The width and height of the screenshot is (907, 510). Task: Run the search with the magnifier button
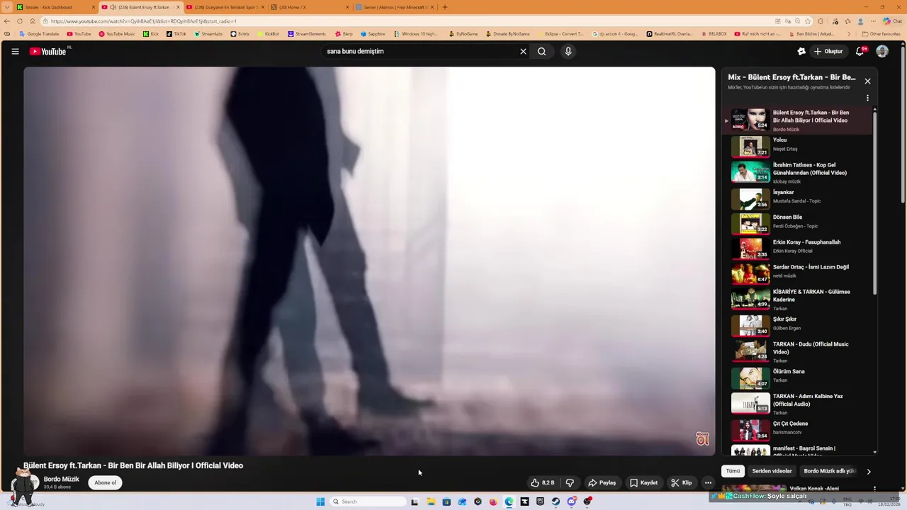pos(541,51)
